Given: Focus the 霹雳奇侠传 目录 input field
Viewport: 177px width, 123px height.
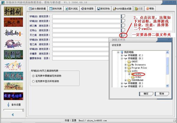Looking at the screenshot, I should click(81, 59).
